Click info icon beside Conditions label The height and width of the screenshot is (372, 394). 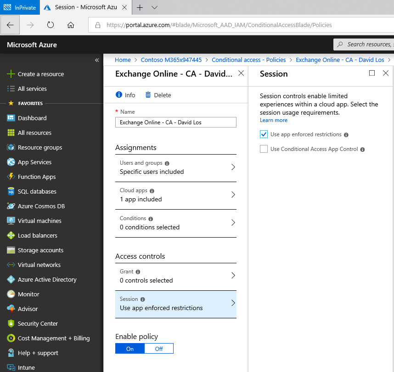point(151,219)
